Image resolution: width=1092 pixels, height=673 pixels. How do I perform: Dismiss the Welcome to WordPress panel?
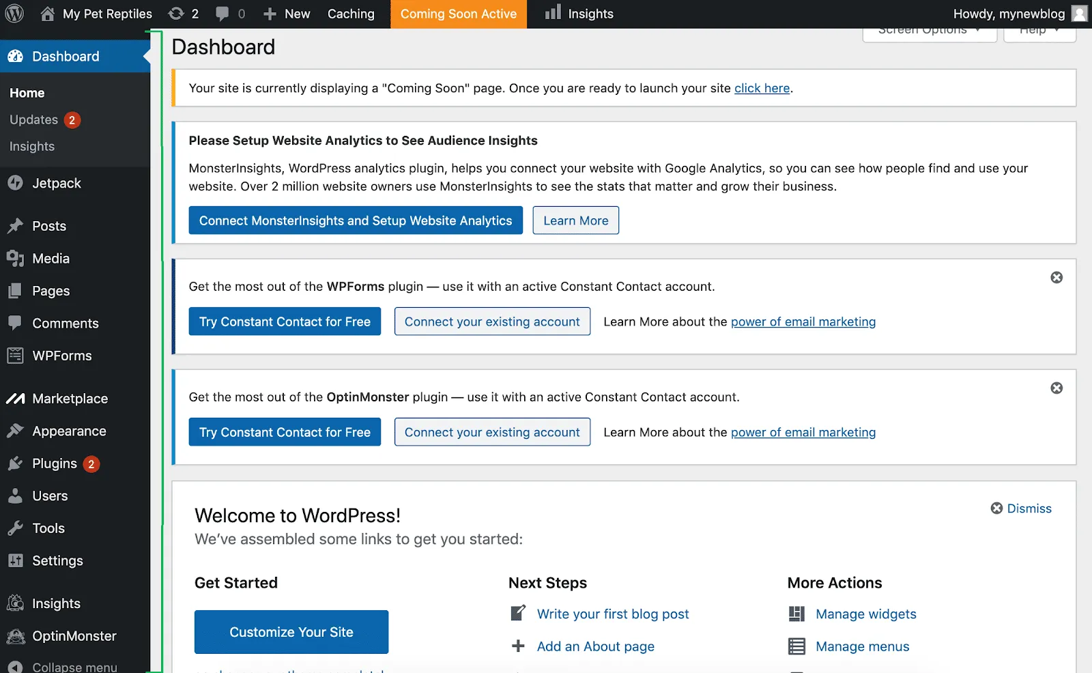point(1021,509)
